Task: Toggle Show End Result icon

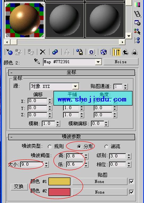Action: [116, 52]
